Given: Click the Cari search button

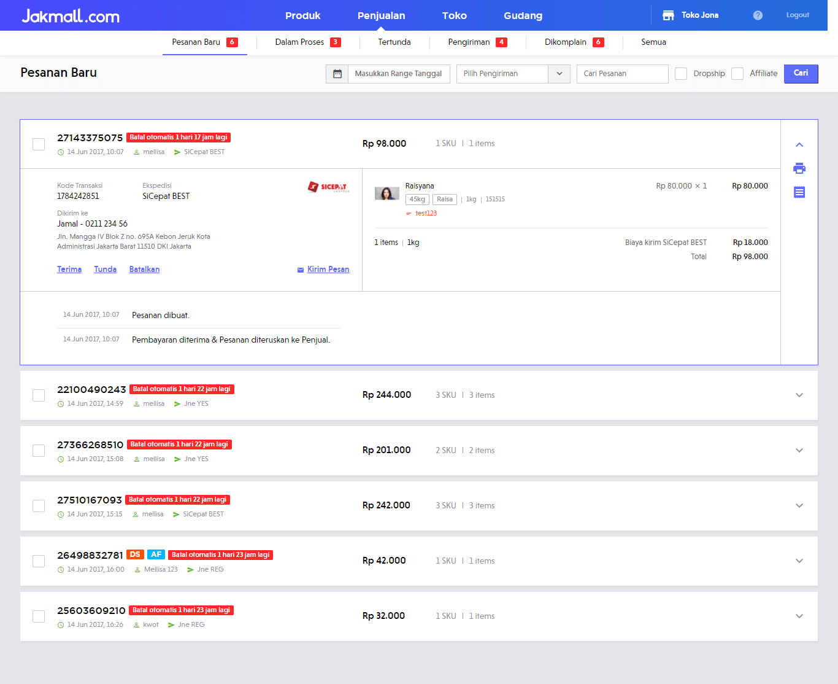Looking at the screenshot, I should [x=801, y=74].
